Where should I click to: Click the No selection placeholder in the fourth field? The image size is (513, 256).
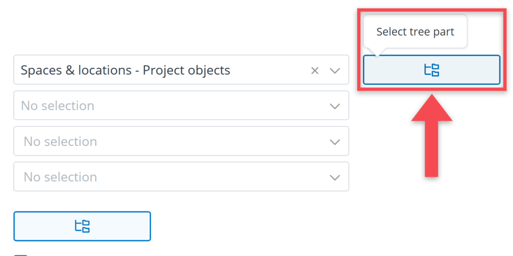pyautogui.click(x=60, y=177)
